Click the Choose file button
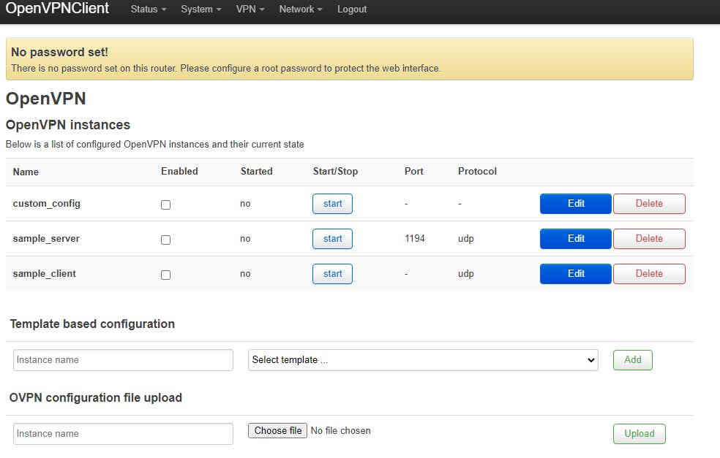This screenshot has height=458, width=720. pyautogui.click(x=278, y=430)
